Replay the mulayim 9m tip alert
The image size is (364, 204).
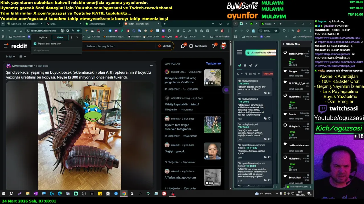click(x=269, y=93)
